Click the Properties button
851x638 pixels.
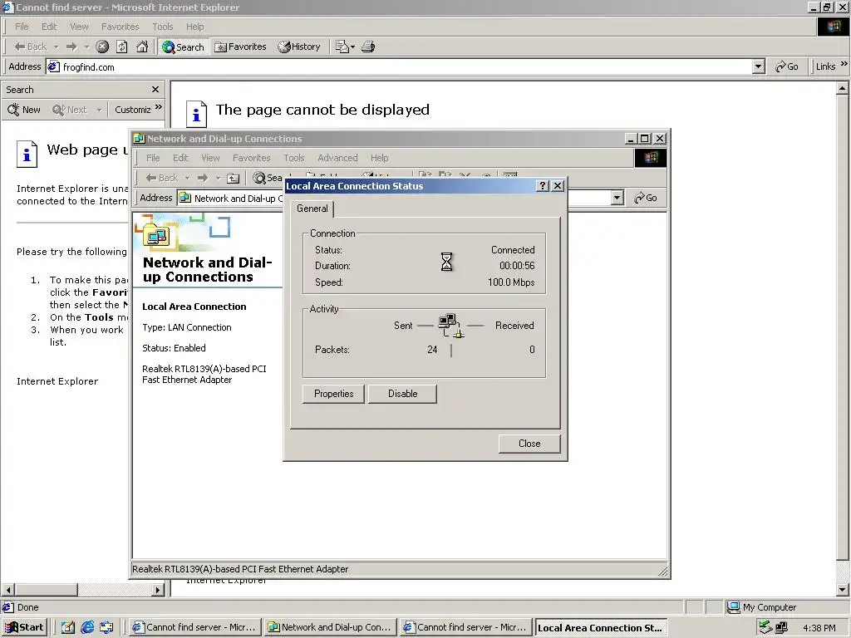(333, 394)
